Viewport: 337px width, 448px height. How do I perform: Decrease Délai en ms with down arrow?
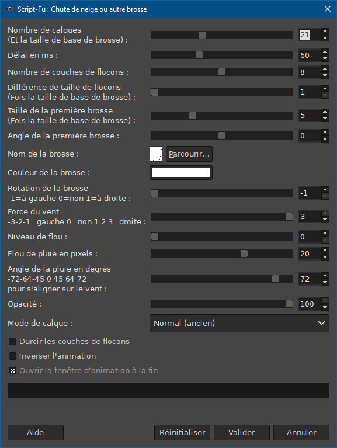pyautogui.click(x=325, y=58)
